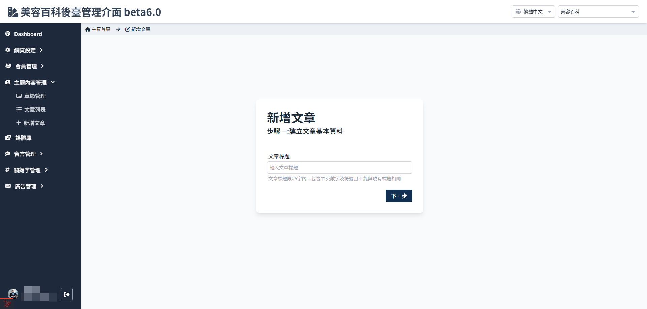Select the 留言管理 menu label
Image resolution: width=647 pixels, height=309 pixels.
[25, 154]
